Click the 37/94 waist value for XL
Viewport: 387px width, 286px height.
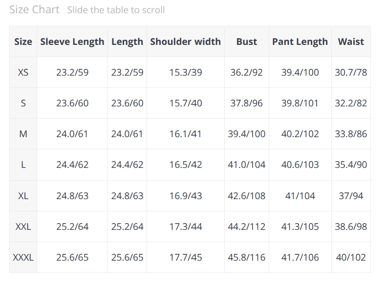click(351, 196)
